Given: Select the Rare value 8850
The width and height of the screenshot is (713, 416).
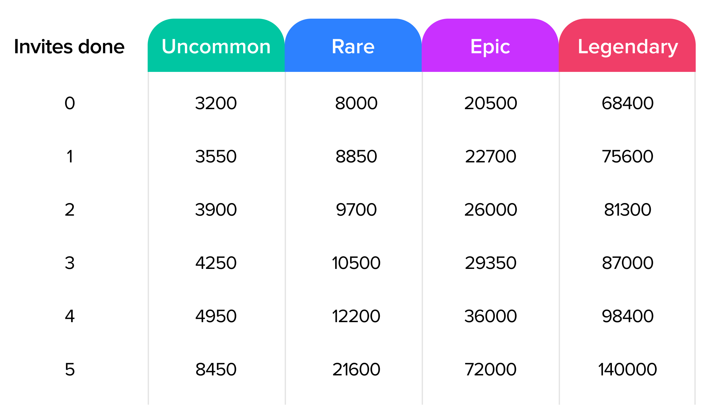Looking at the screenshot, I should tap(356, 156).
